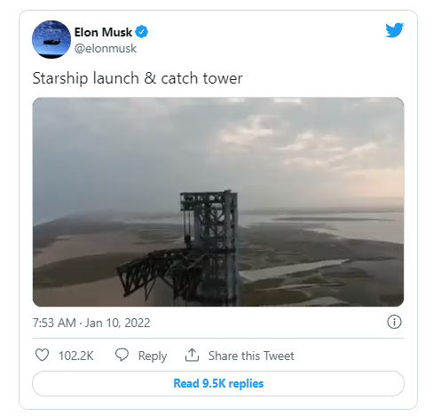Open 'Read 9.5K replies' button
The image size is (441, 416).
tap(218, 383)
